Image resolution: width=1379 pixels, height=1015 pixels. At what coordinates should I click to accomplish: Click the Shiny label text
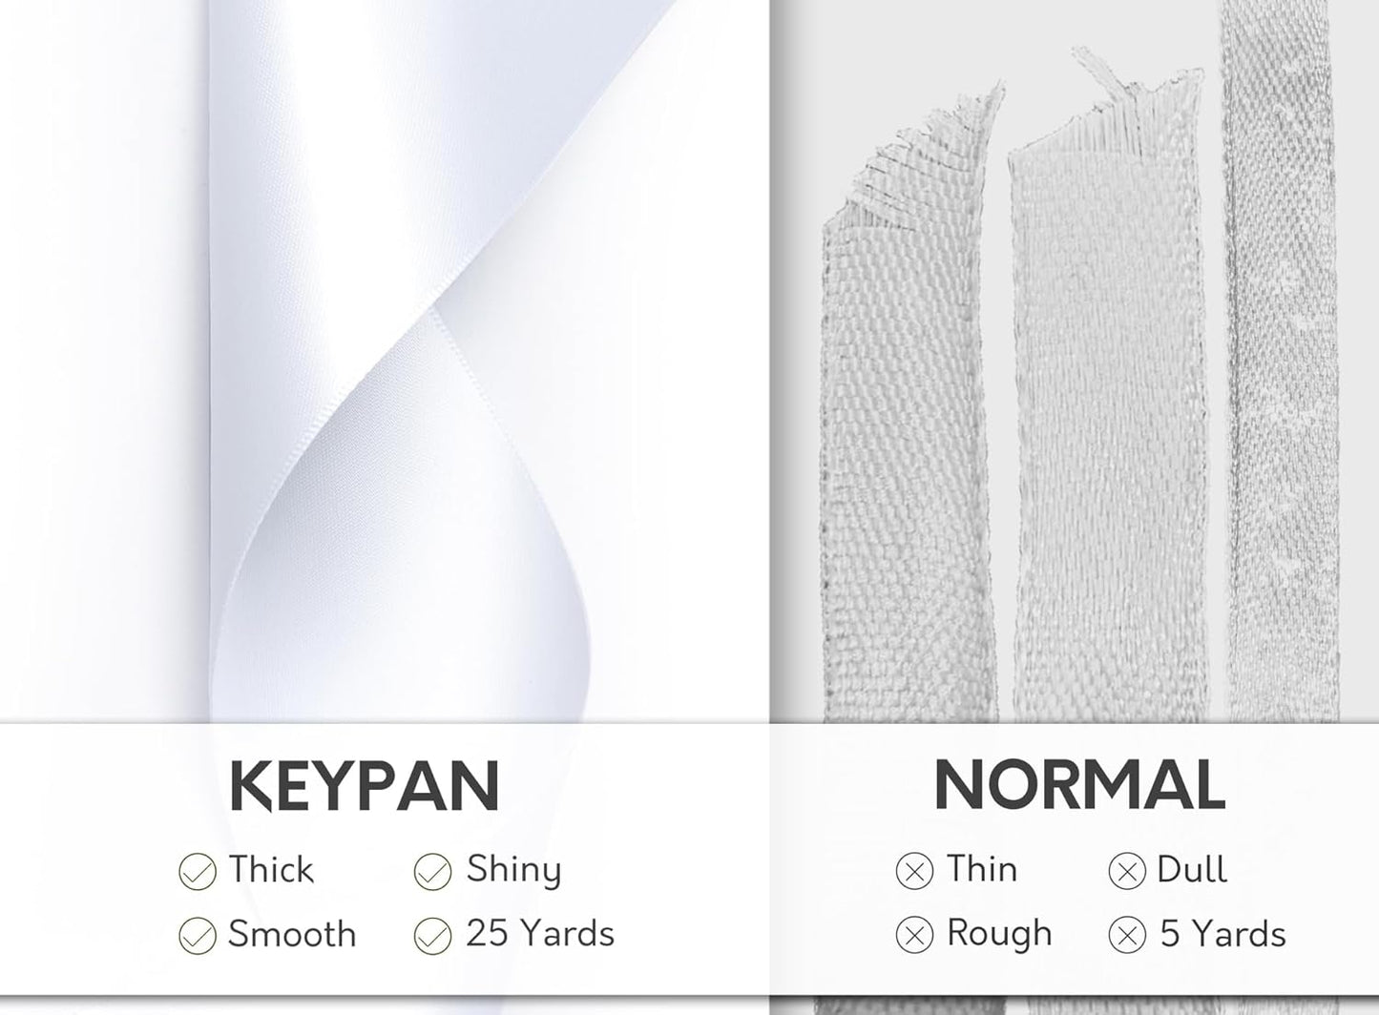(x=513, y=870)
